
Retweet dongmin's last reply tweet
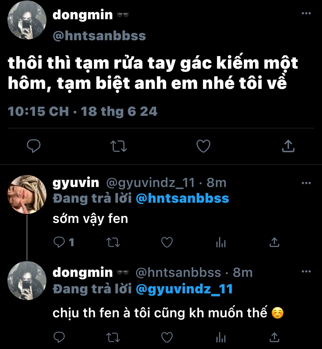tap(113, 337)
